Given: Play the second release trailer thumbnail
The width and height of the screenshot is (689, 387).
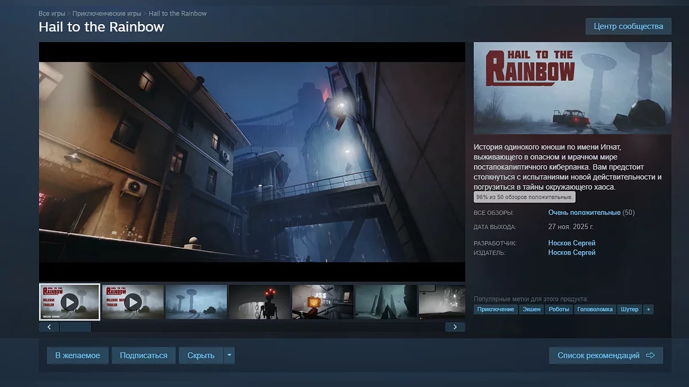Looking at the screenshot, I should click(x=133, y=302).
